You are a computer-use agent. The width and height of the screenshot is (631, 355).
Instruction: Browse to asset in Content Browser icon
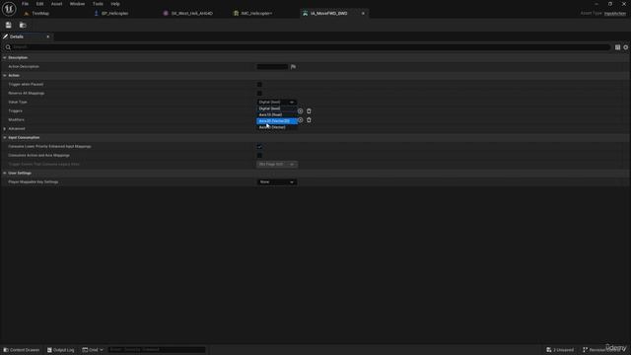point(23,25)
